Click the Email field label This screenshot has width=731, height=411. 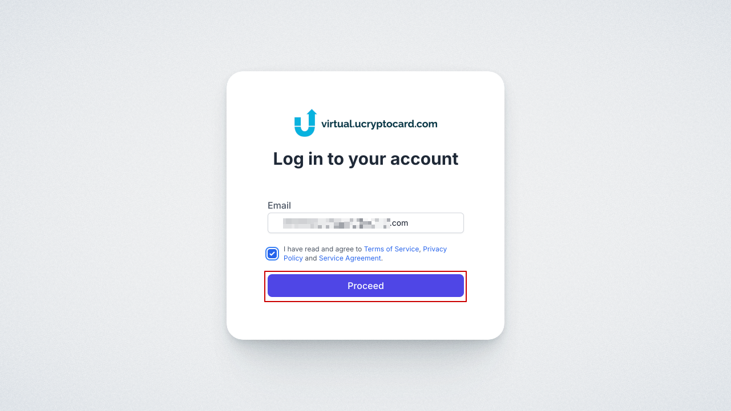point(279,205)
